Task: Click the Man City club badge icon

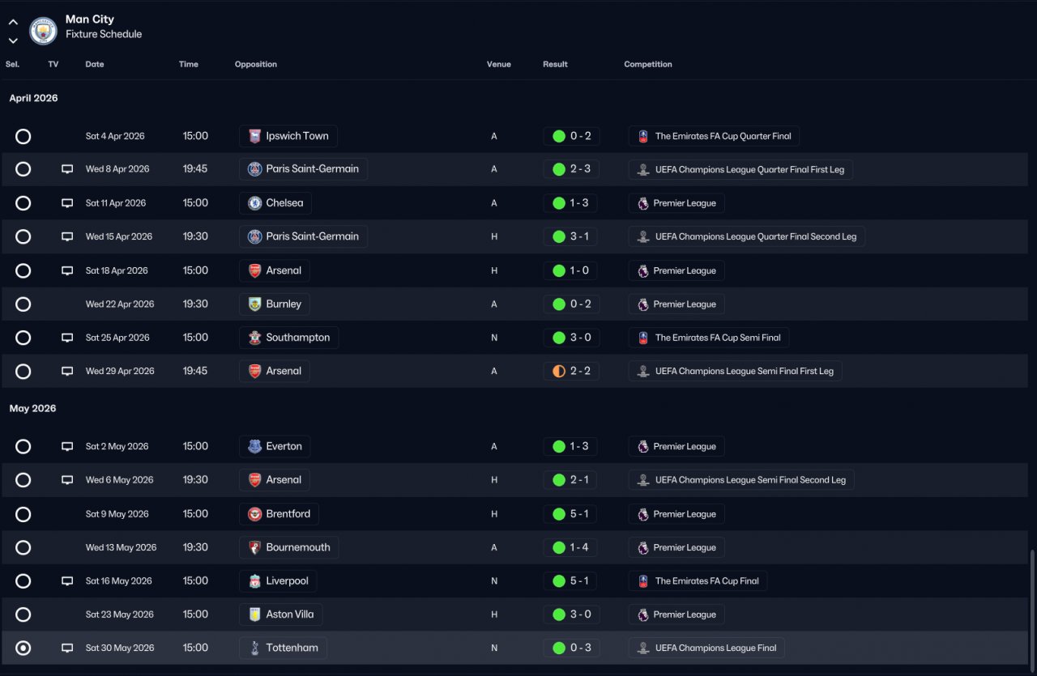Action: click(43, 31)
